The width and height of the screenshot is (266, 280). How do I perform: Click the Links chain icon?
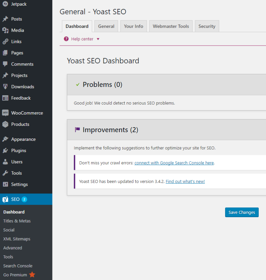tap(5, 41)
